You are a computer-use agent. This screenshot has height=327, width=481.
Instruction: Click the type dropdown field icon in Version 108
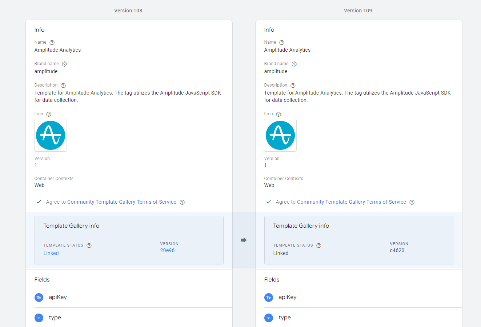39,318
